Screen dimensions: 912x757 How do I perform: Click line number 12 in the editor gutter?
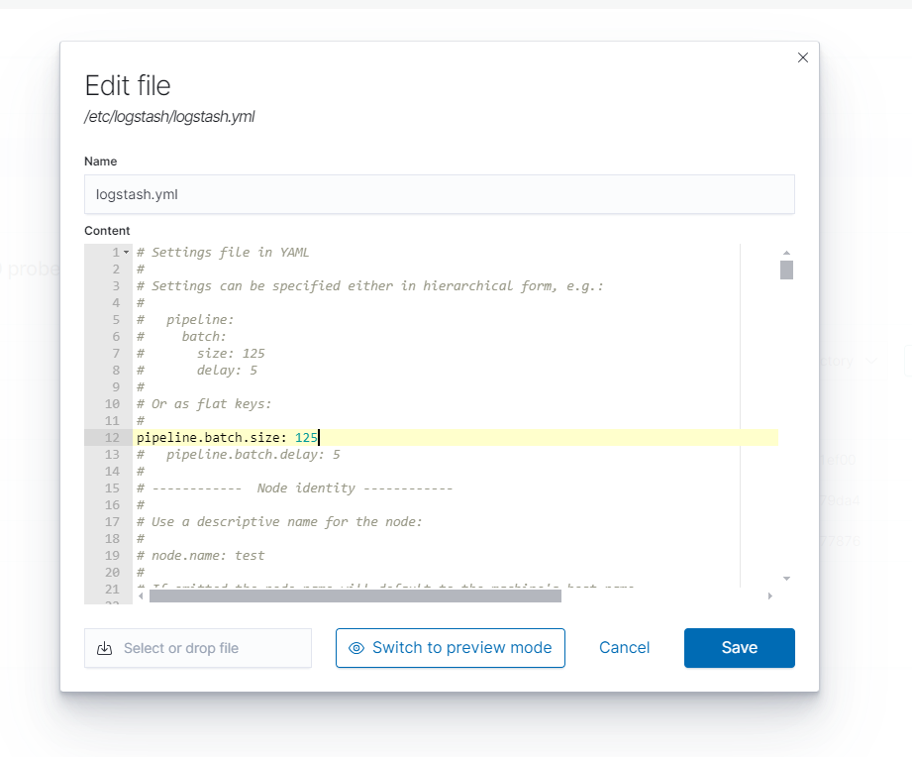click(113, 438)
